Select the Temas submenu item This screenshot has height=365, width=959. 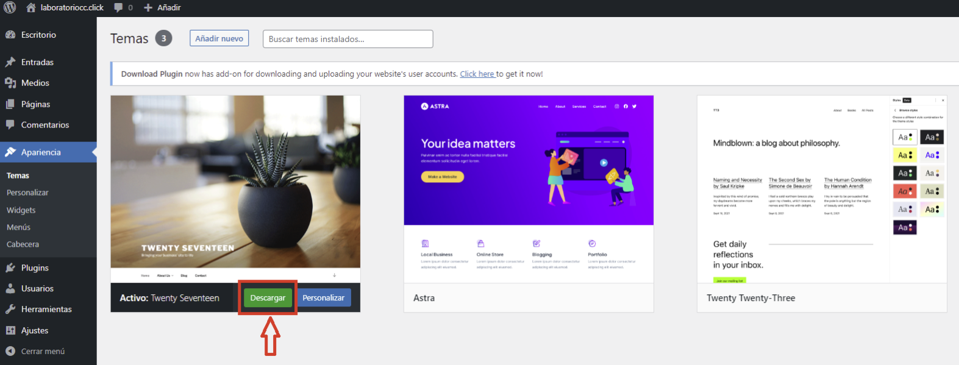pos(18,175)
